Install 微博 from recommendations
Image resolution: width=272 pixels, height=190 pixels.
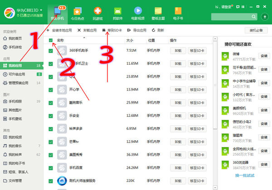point(264,56)
